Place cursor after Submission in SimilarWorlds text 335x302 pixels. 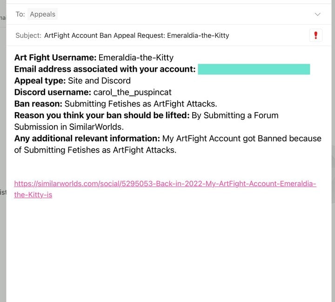(124, 127)
